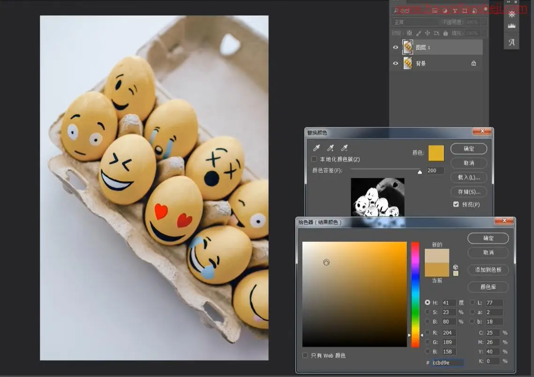Click the fuzziness 颜色容差 slider handle
Image resolution: width=534 pixels, height=377 pixels.
pyautogui.click(x=420, y=172)
